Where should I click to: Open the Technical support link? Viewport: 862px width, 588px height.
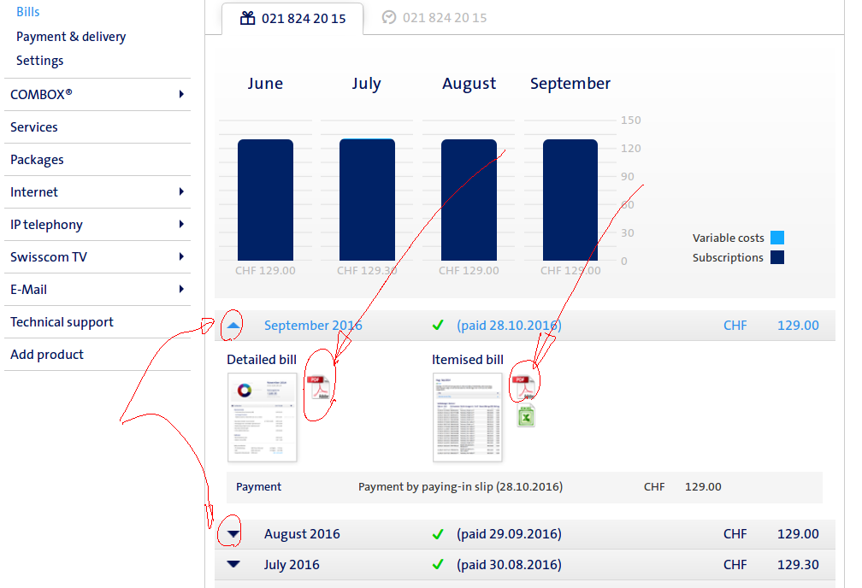tap(62, 322)
